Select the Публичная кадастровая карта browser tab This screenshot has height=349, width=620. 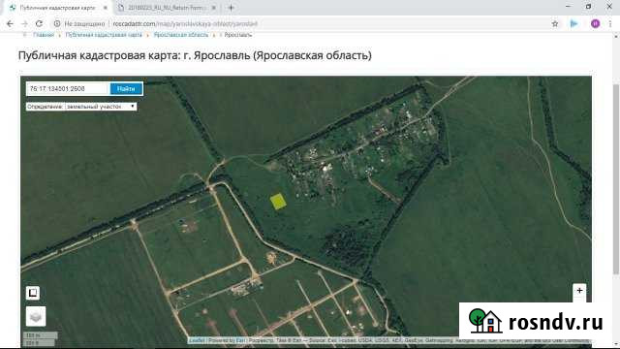58,8
